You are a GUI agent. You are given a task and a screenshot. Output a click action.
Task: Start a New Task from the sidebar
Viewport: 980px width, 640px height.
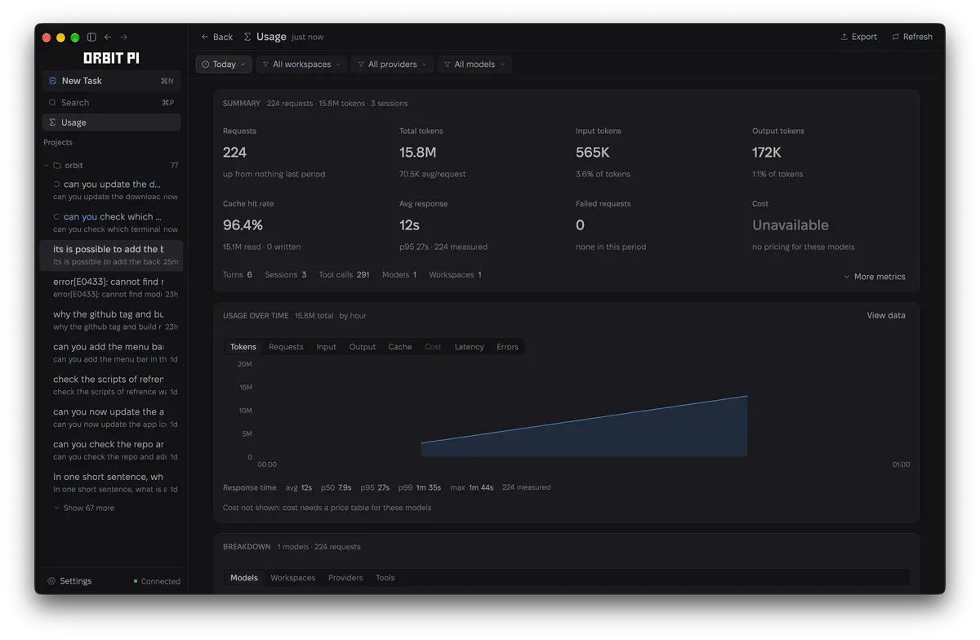coord(112,81)
